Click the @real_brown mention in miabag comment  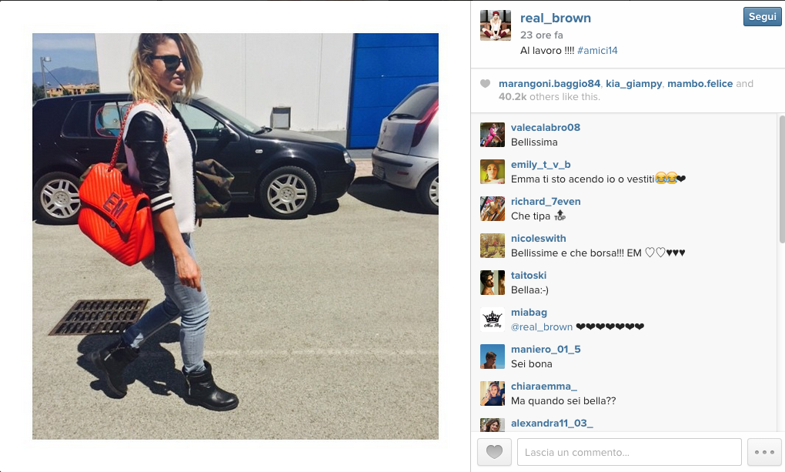(x=542, y=326)
